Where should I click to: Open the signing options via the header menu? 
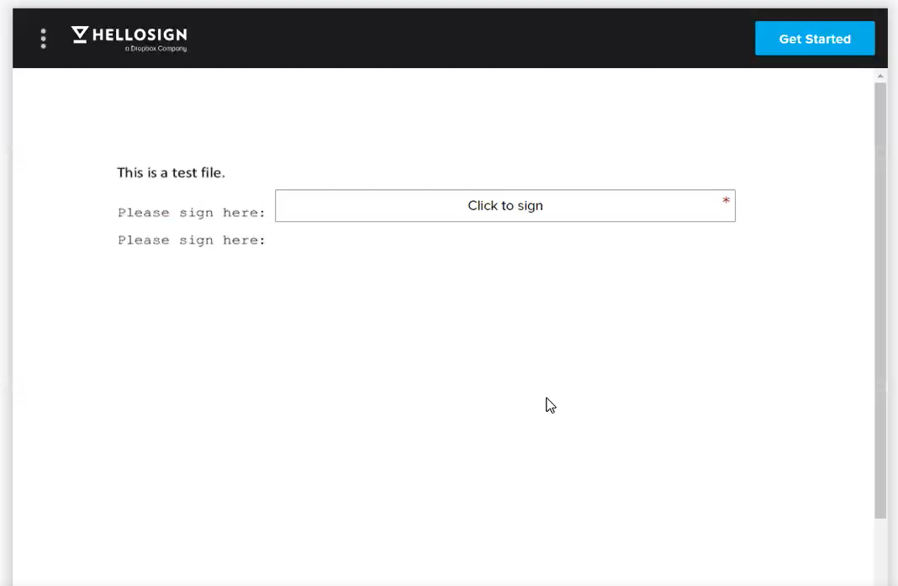(x=43, y=38)
